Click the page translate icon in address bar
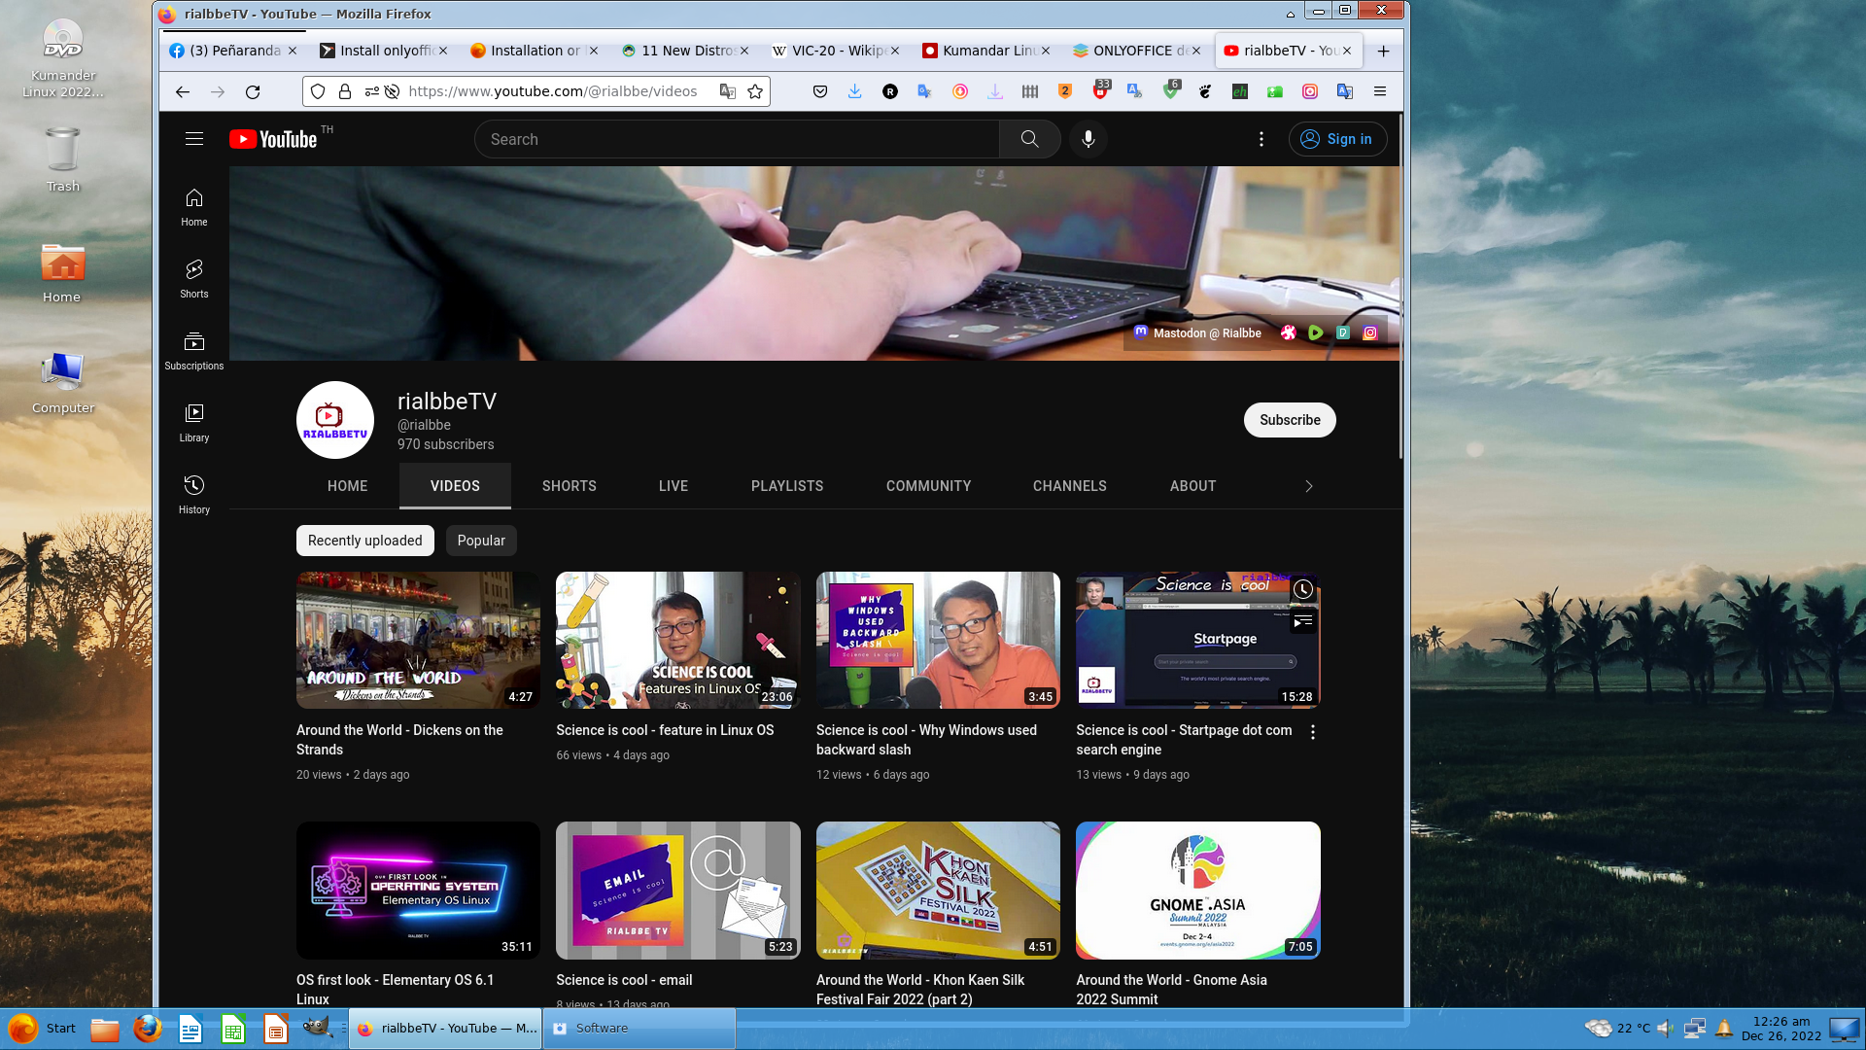Screen dimensions: 1866x1050 (727, 91)
